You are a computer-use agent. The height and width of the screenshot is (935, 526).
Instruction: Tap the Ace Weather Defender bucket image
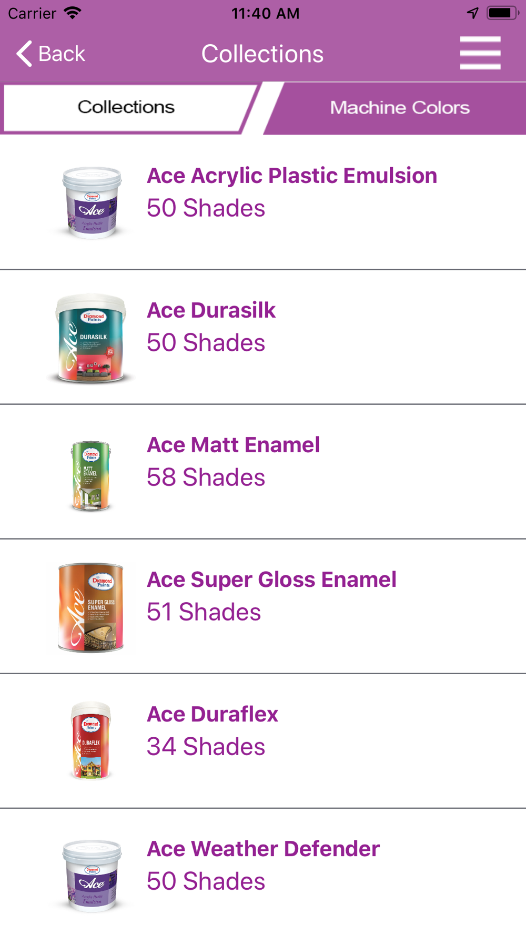(92, 875)
